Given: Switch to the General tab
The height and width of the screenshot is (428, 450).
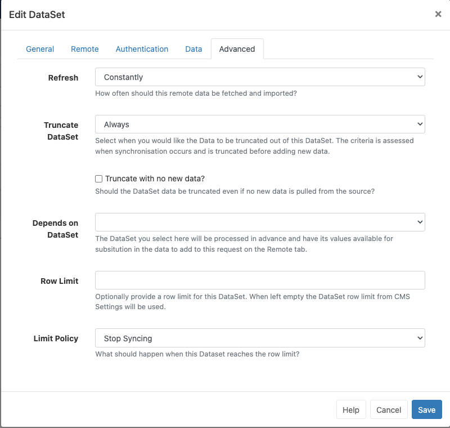Looking at the screenshot, I should 39,49.
